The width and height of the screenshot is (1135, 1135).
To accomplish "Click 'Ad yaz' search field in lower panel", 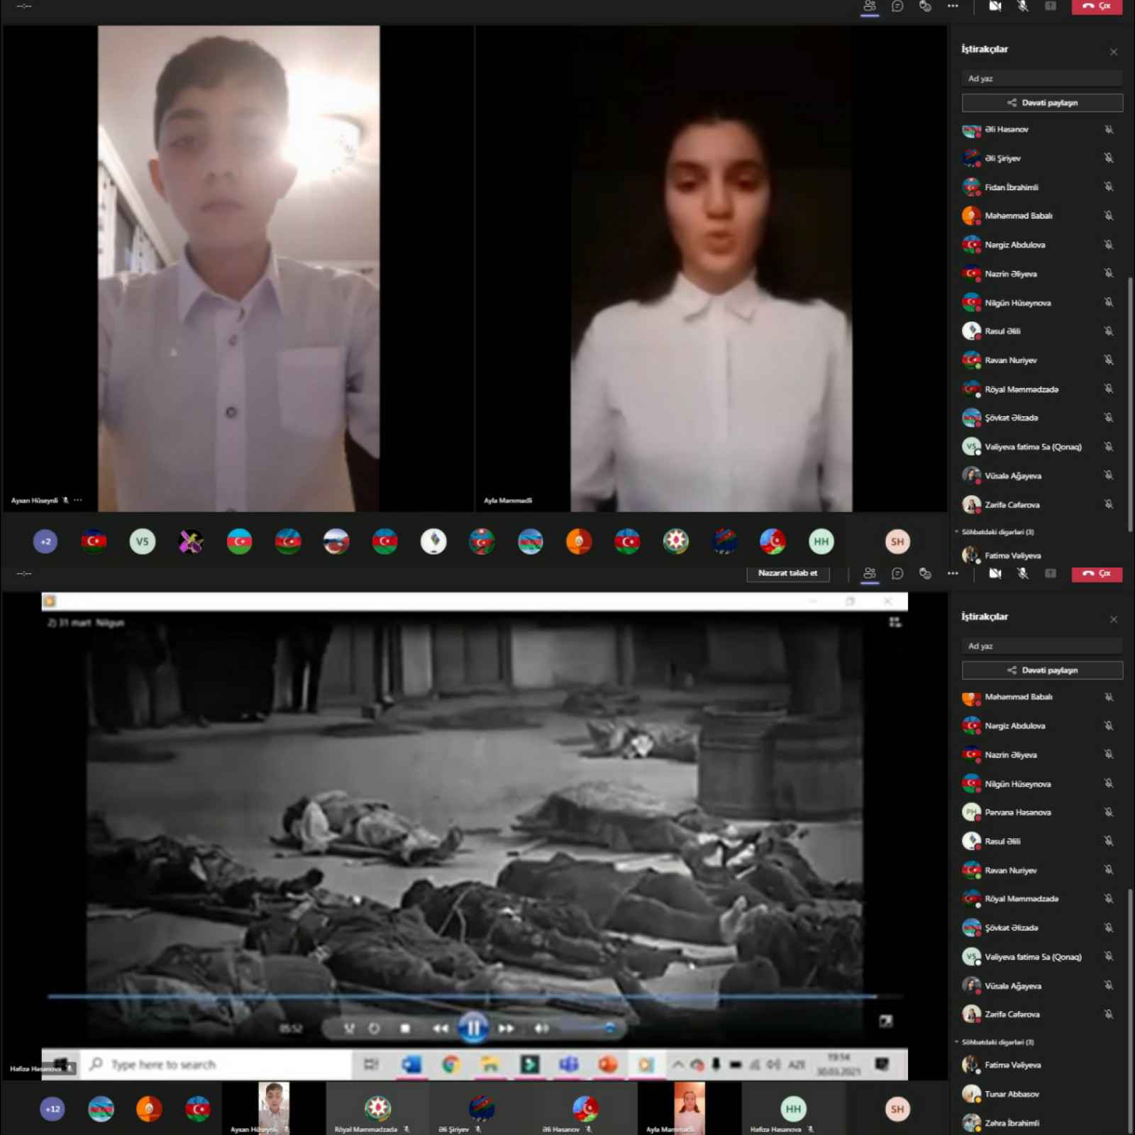I will pos(1042,646).
